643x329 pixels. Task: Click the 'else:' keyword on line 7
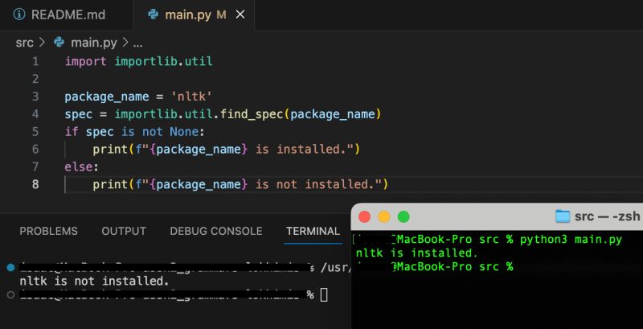pos(82,167)
